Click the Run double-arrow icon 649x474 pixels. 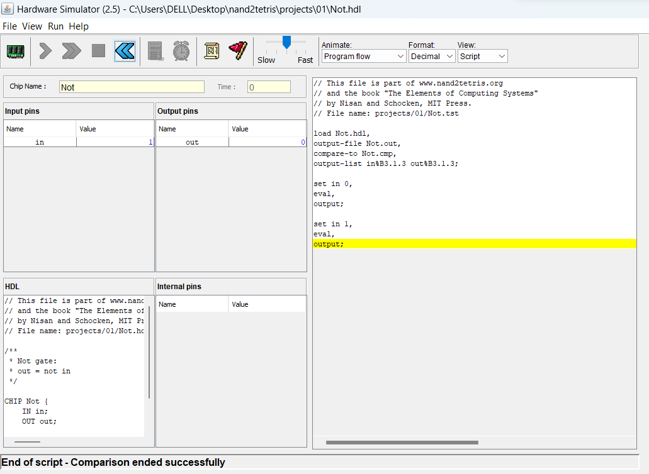[71, 51]
